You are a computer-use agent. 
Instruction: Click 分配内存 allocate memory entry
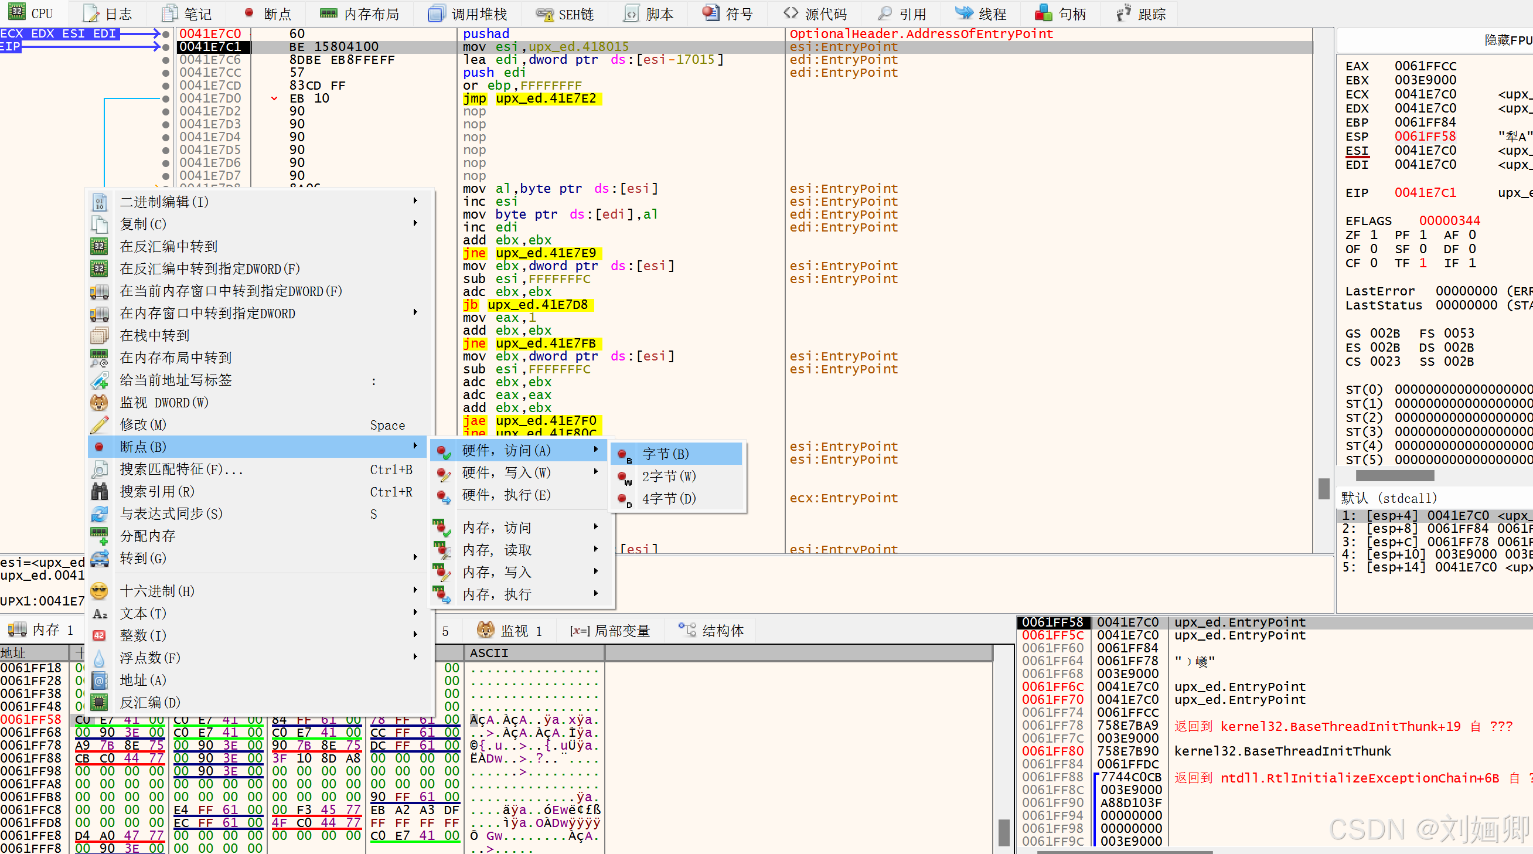click(x=148, y=536)
